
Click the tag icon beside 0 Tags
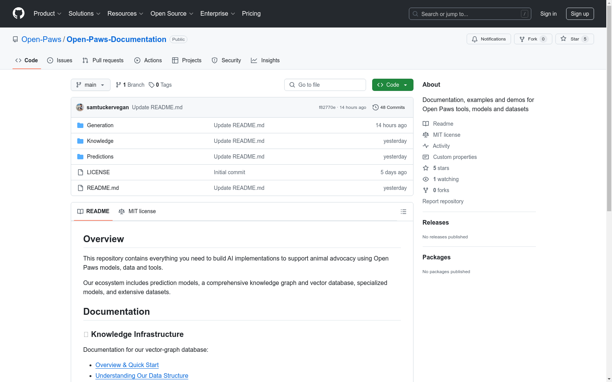point(151,85)
